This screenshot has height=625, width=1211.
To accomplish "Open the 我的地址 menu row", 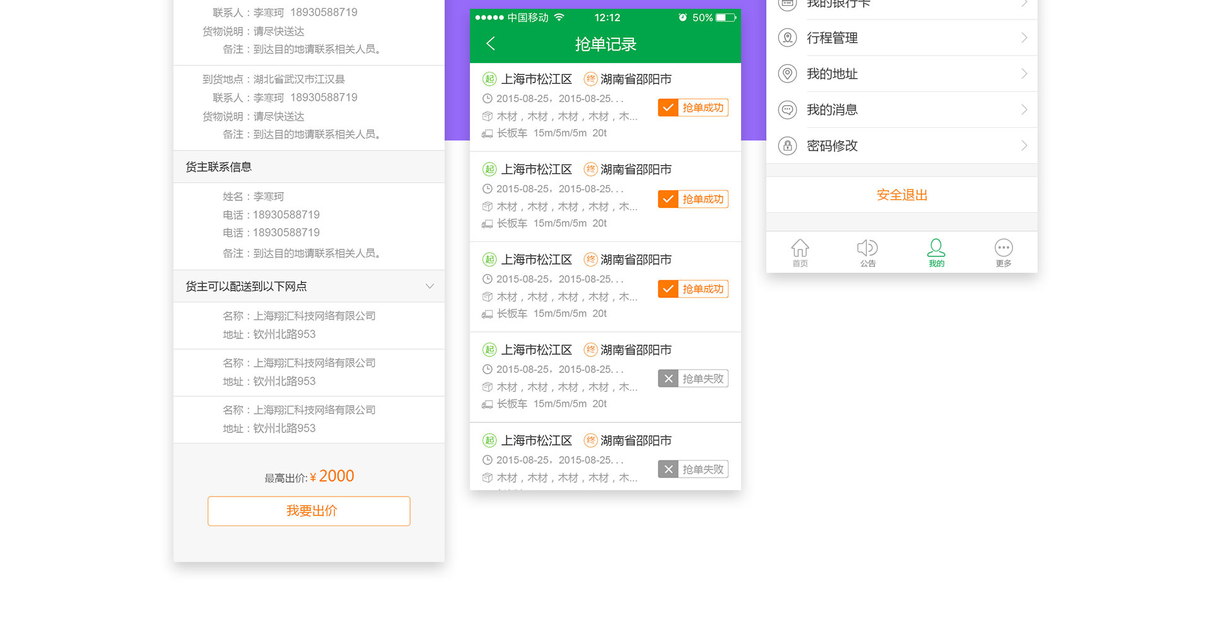I will pos(901,74).
